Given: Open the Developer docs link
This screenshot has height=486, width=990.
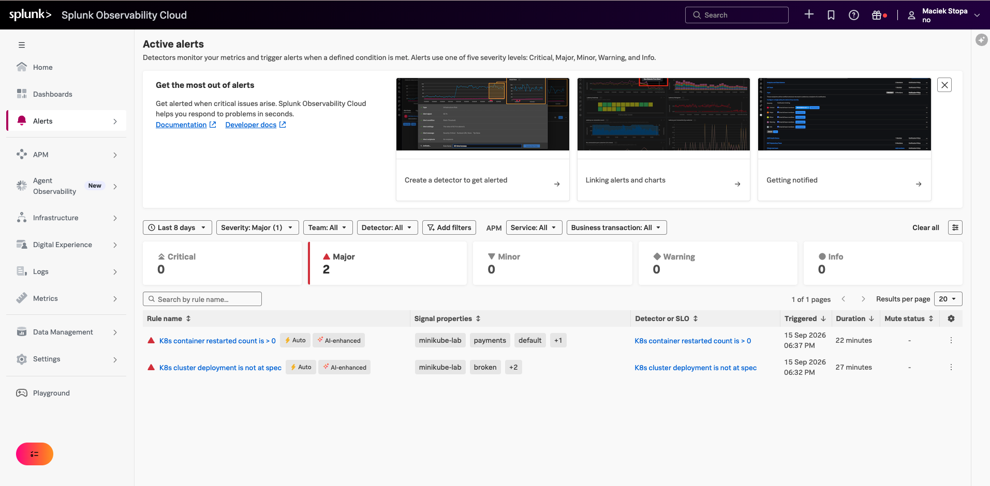Looking at the screenshot, I should click(x=256, y=125).
